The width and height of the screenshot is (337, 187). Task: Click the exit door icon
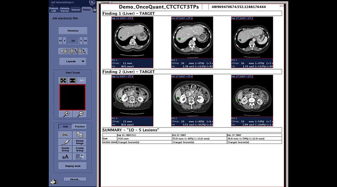coord(54,182)
